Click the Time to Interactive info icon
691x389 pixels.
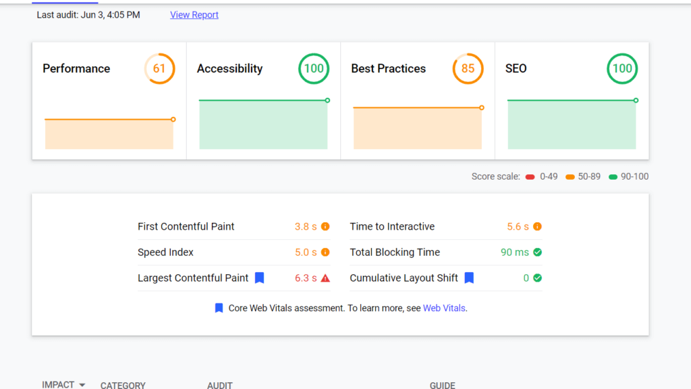tap(537, 226)
